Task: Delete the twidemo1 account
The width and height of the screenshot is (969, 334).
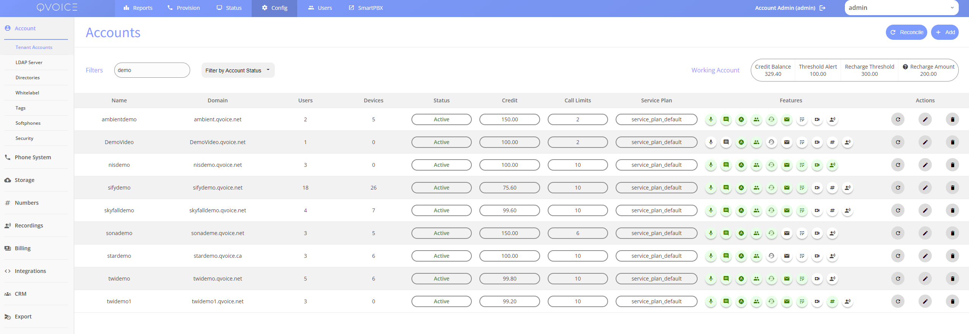Action: (x=953, y=301)
